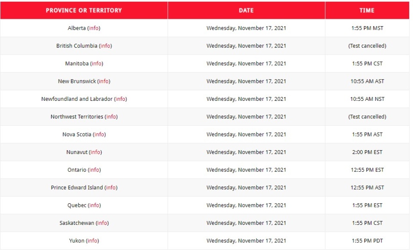Select Newfoundland's 10:55 AM NST time cell

pyautogui.click(x=367, y=99)
